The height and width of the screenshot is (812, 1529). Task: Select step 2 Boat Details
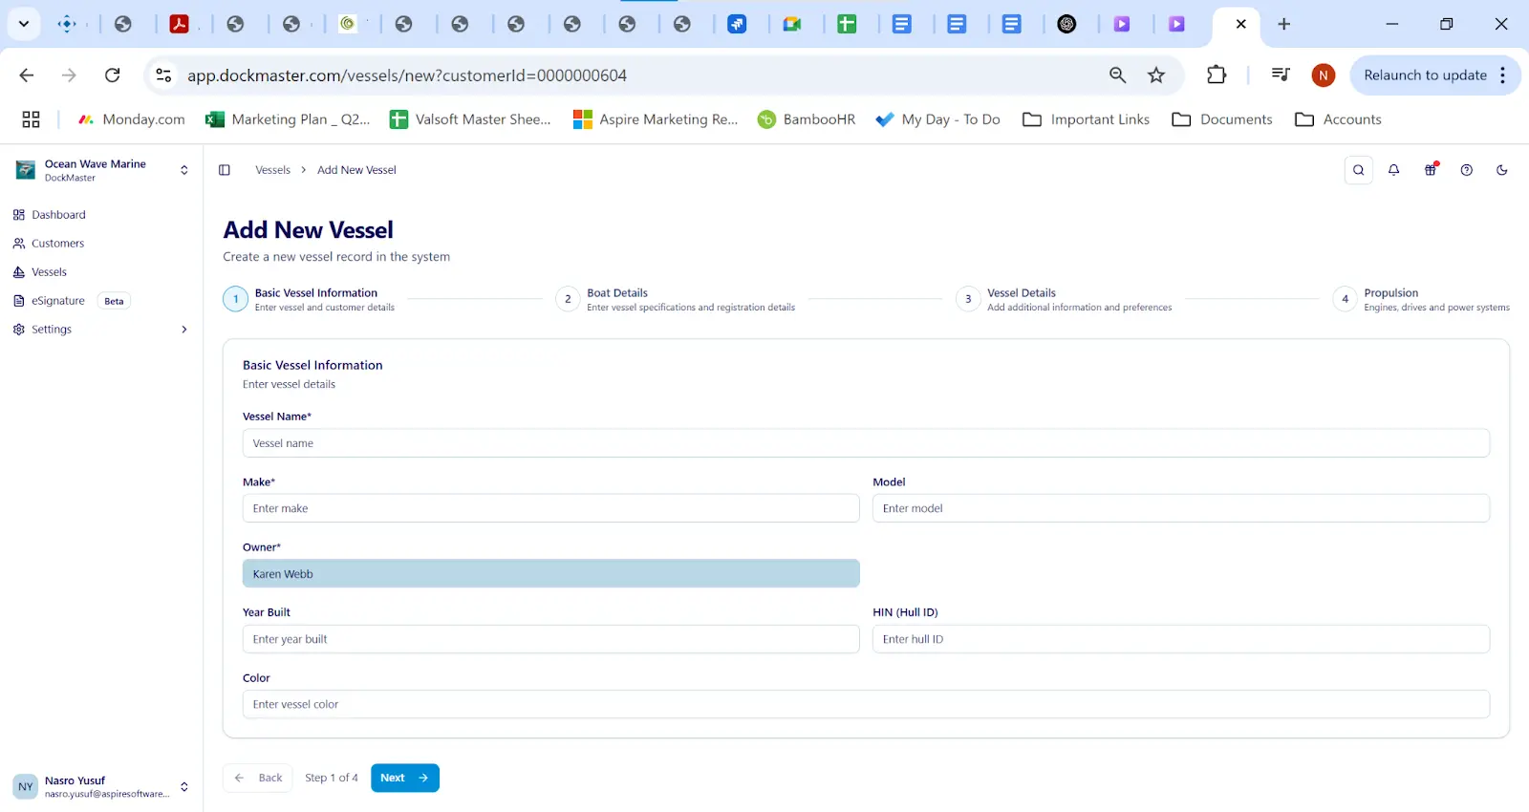tap(616, 299)
